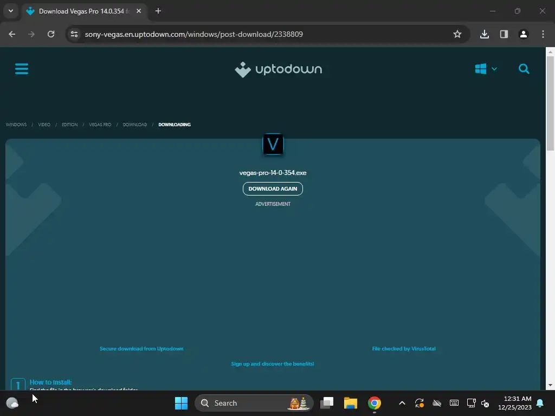This screenshot has height=416, width=555.
Task: Open the Uptodown site search
Action: 524,69
